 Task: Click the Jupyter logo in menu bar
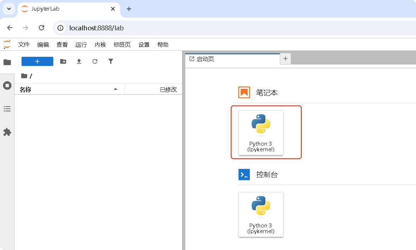(7, 44)
